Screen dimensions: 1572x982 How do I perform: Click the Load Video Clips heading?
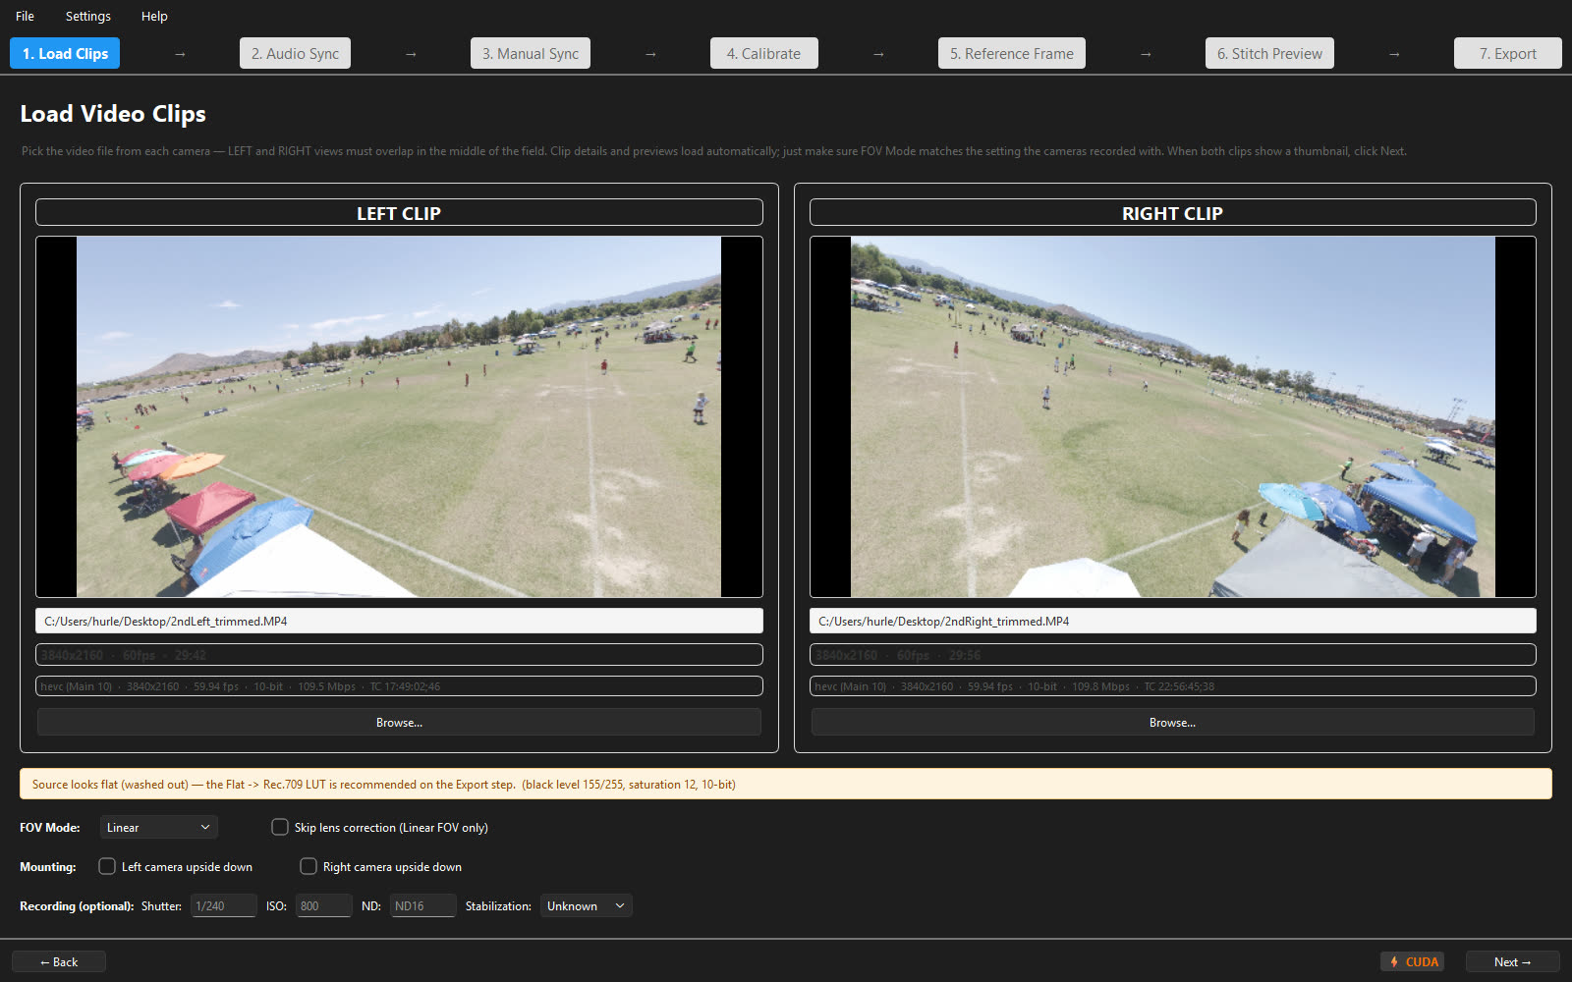pyautogui.click(x=113, y=114)
